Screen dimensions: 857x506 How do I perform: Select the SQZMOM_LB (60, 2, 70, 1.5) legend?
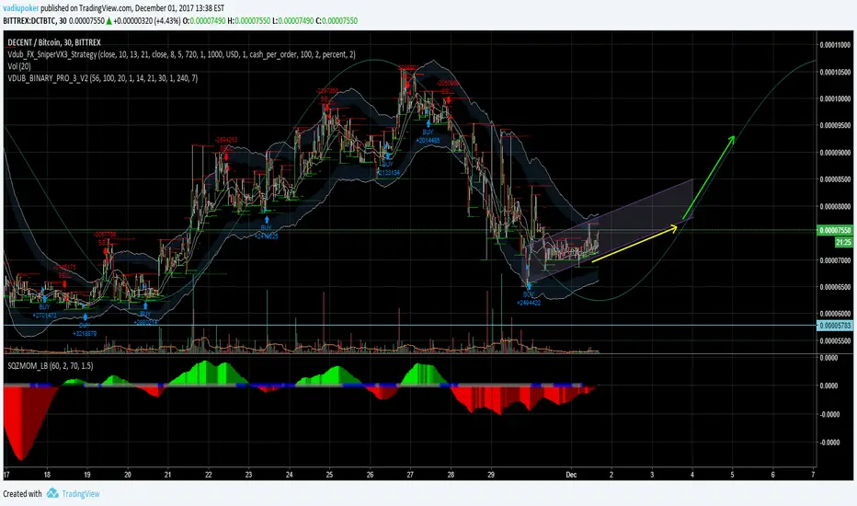coord(51,366)
